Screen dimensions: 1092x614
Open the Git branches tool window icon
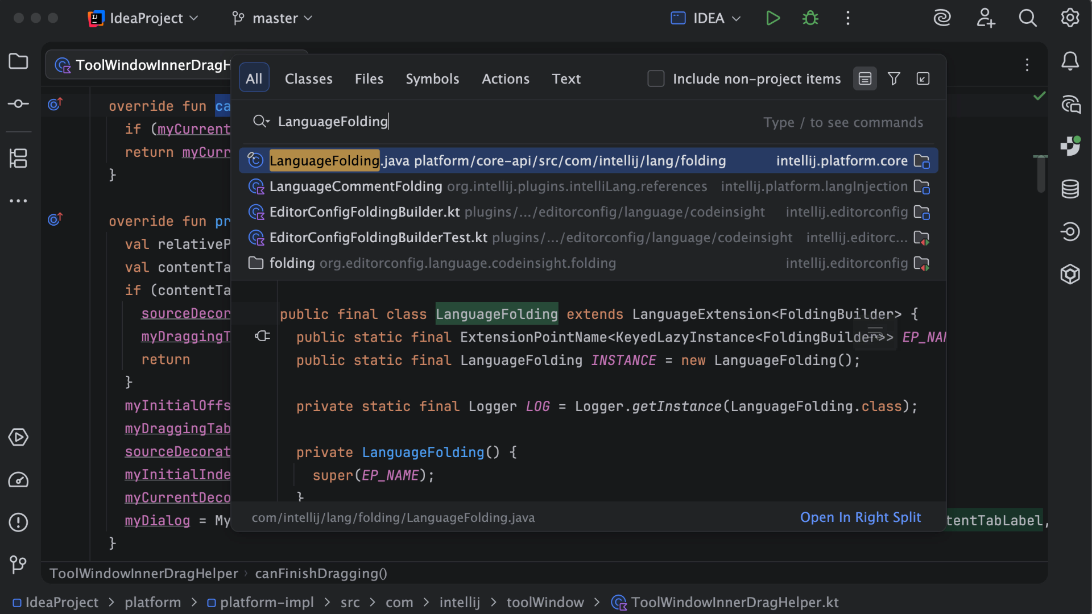click(18, 564)
